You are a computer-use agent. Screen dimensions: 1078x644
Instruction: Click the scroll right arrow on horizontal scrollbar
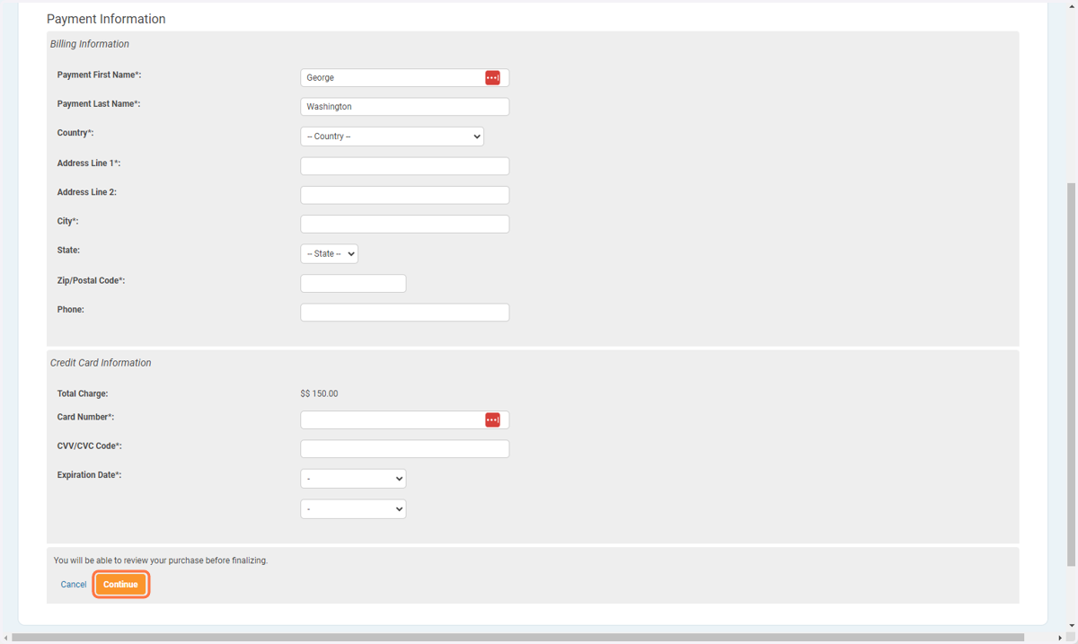click(1060, 638)
